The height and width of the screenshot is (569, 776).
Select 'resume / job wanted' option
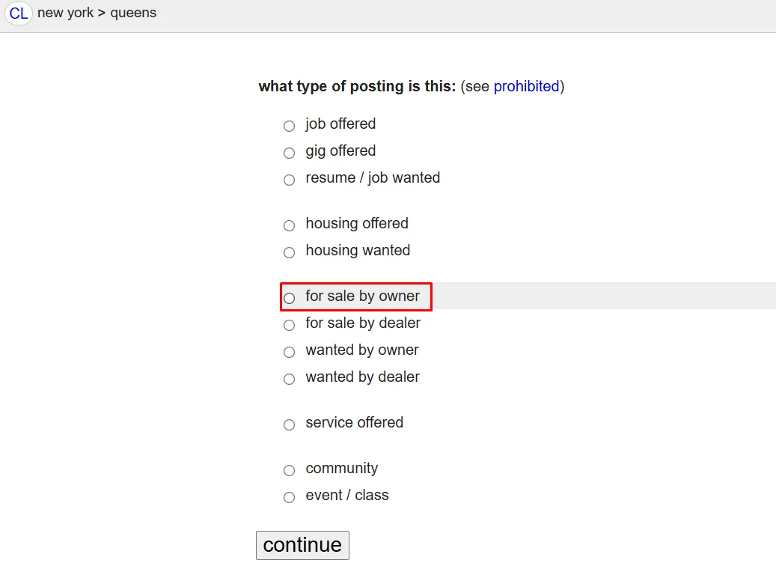coord(289,180)
